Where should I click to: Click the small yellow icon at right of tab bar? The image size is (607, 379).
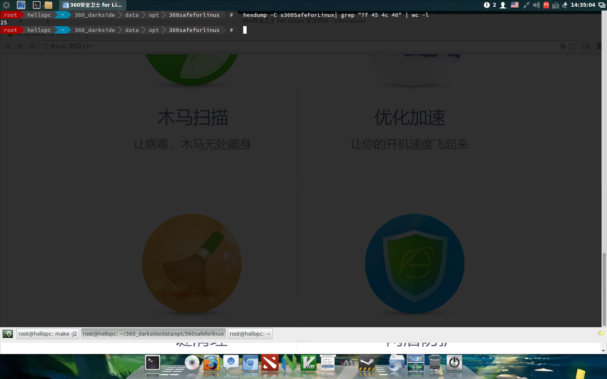(x=601, y=333)
